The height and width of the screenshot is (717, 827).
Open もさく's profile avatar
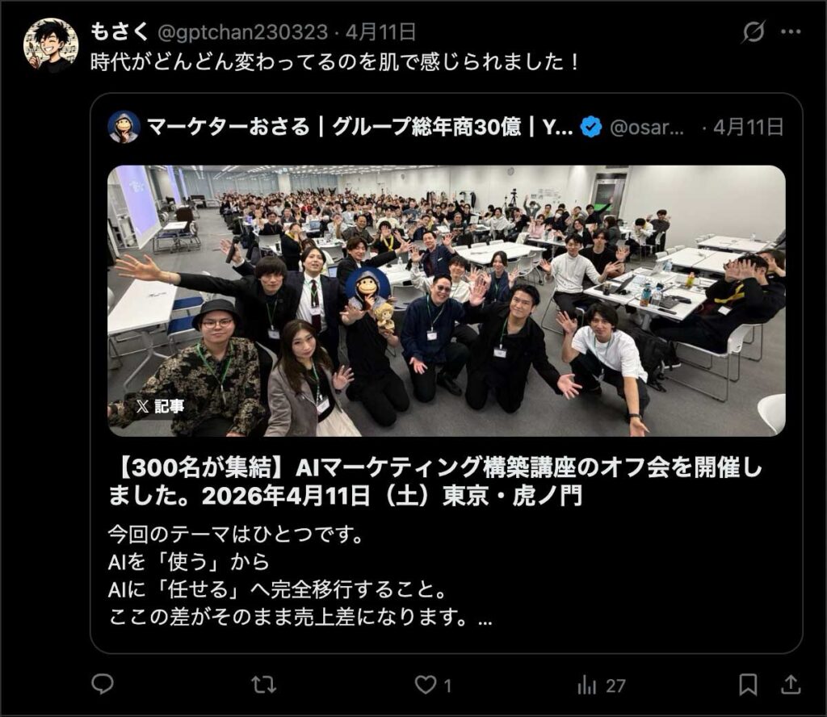coord(51,45)
